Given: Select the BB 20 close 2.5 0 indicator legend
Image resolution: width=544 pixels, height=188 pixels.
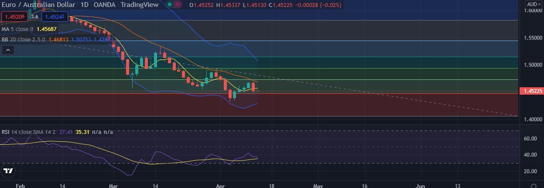Looking at the screenshot, I should tap(23, 39).
